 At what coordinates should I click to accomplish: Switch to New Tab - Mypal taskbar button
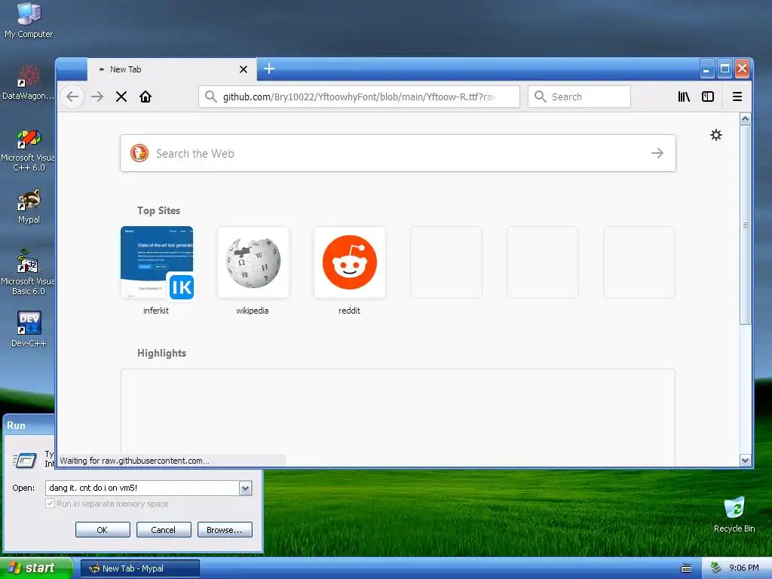pyautogui.click(x=139, y=568)
